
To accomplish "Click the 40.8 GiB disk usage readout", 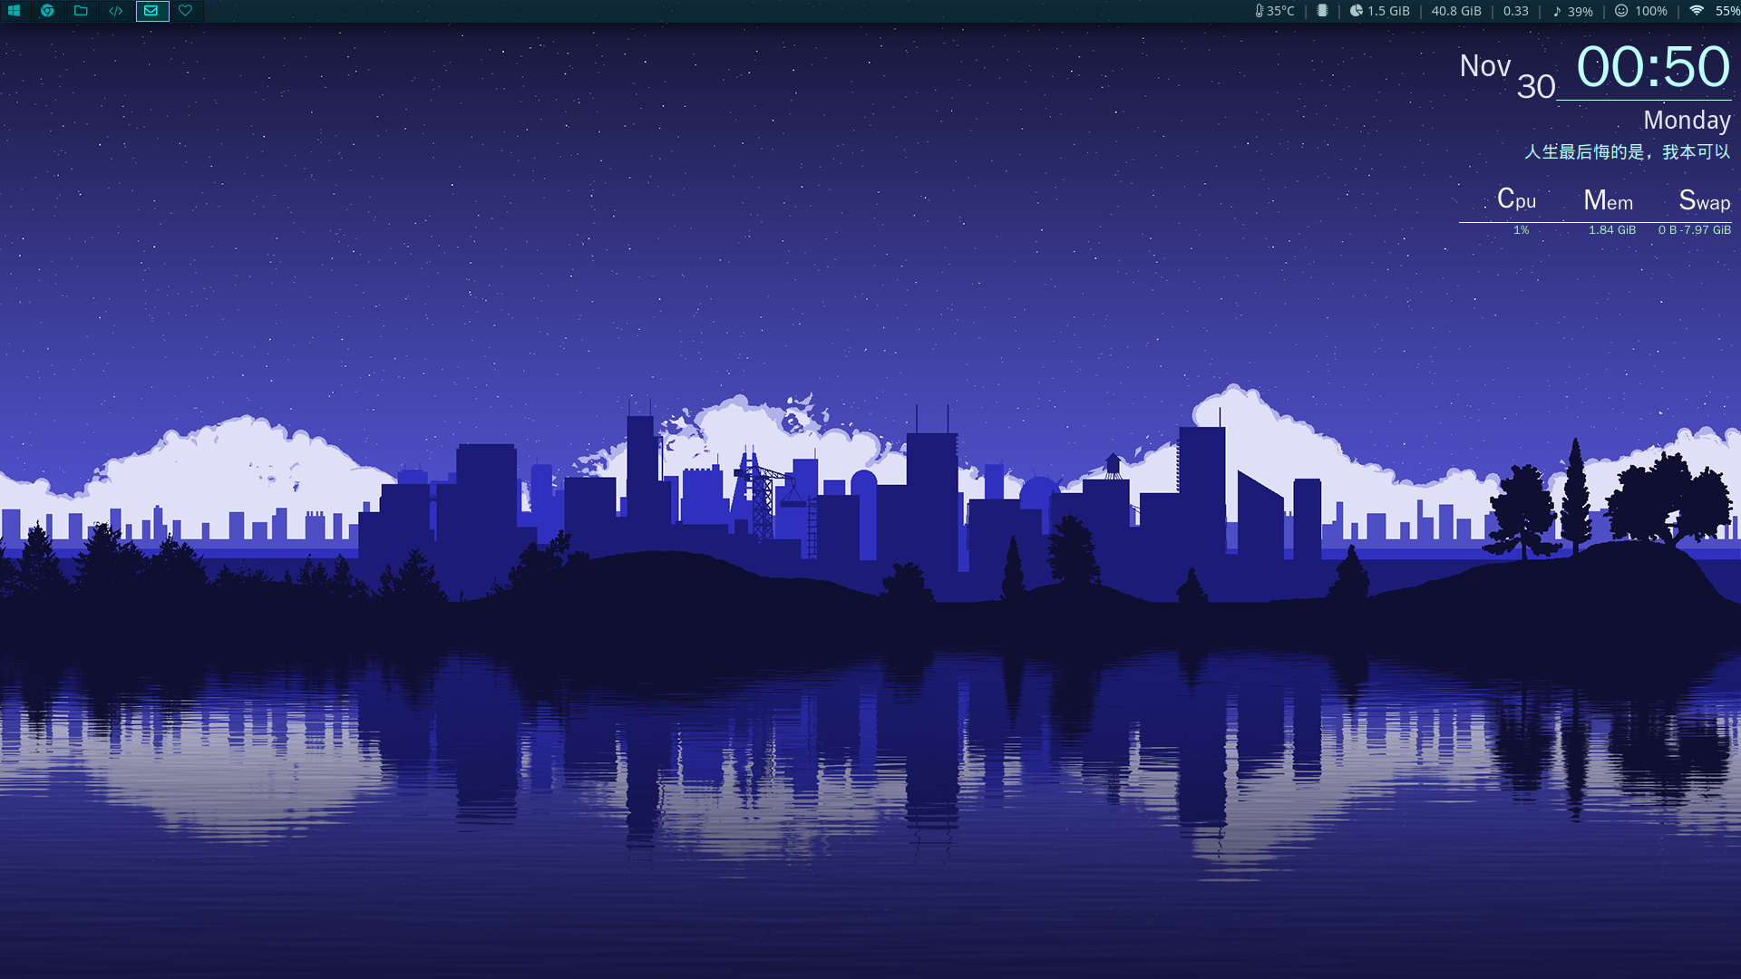I will tap(1455, 11).
